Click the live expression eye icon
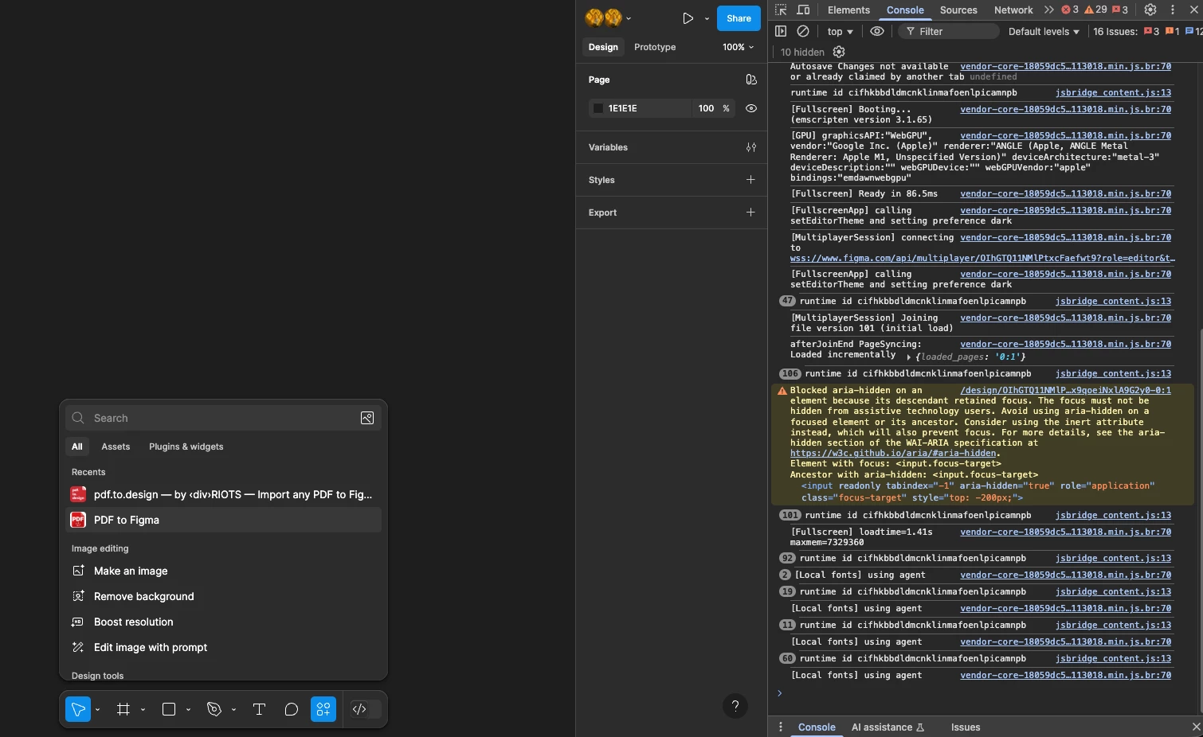 pos(877,31)
